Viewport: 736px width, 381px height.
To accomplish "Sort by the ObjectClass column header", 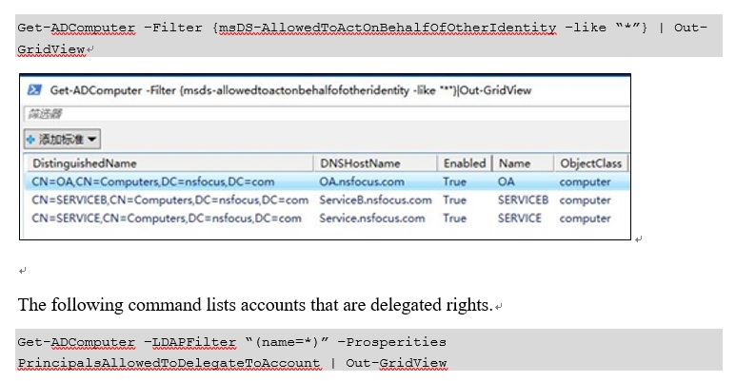I will [590, 163].
